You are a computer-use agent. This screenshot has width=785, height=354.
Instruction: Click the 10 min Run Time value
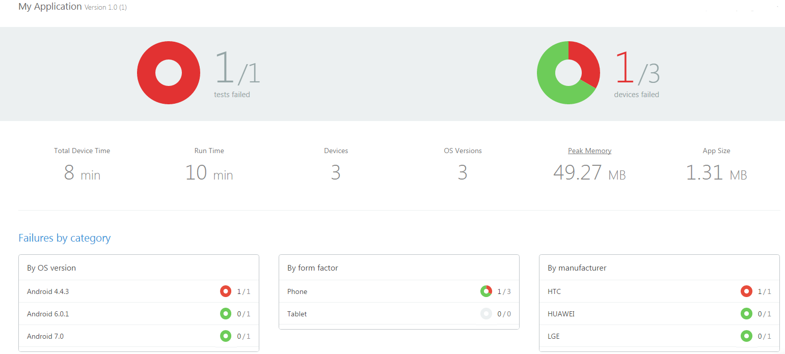(x=209, y=173)
